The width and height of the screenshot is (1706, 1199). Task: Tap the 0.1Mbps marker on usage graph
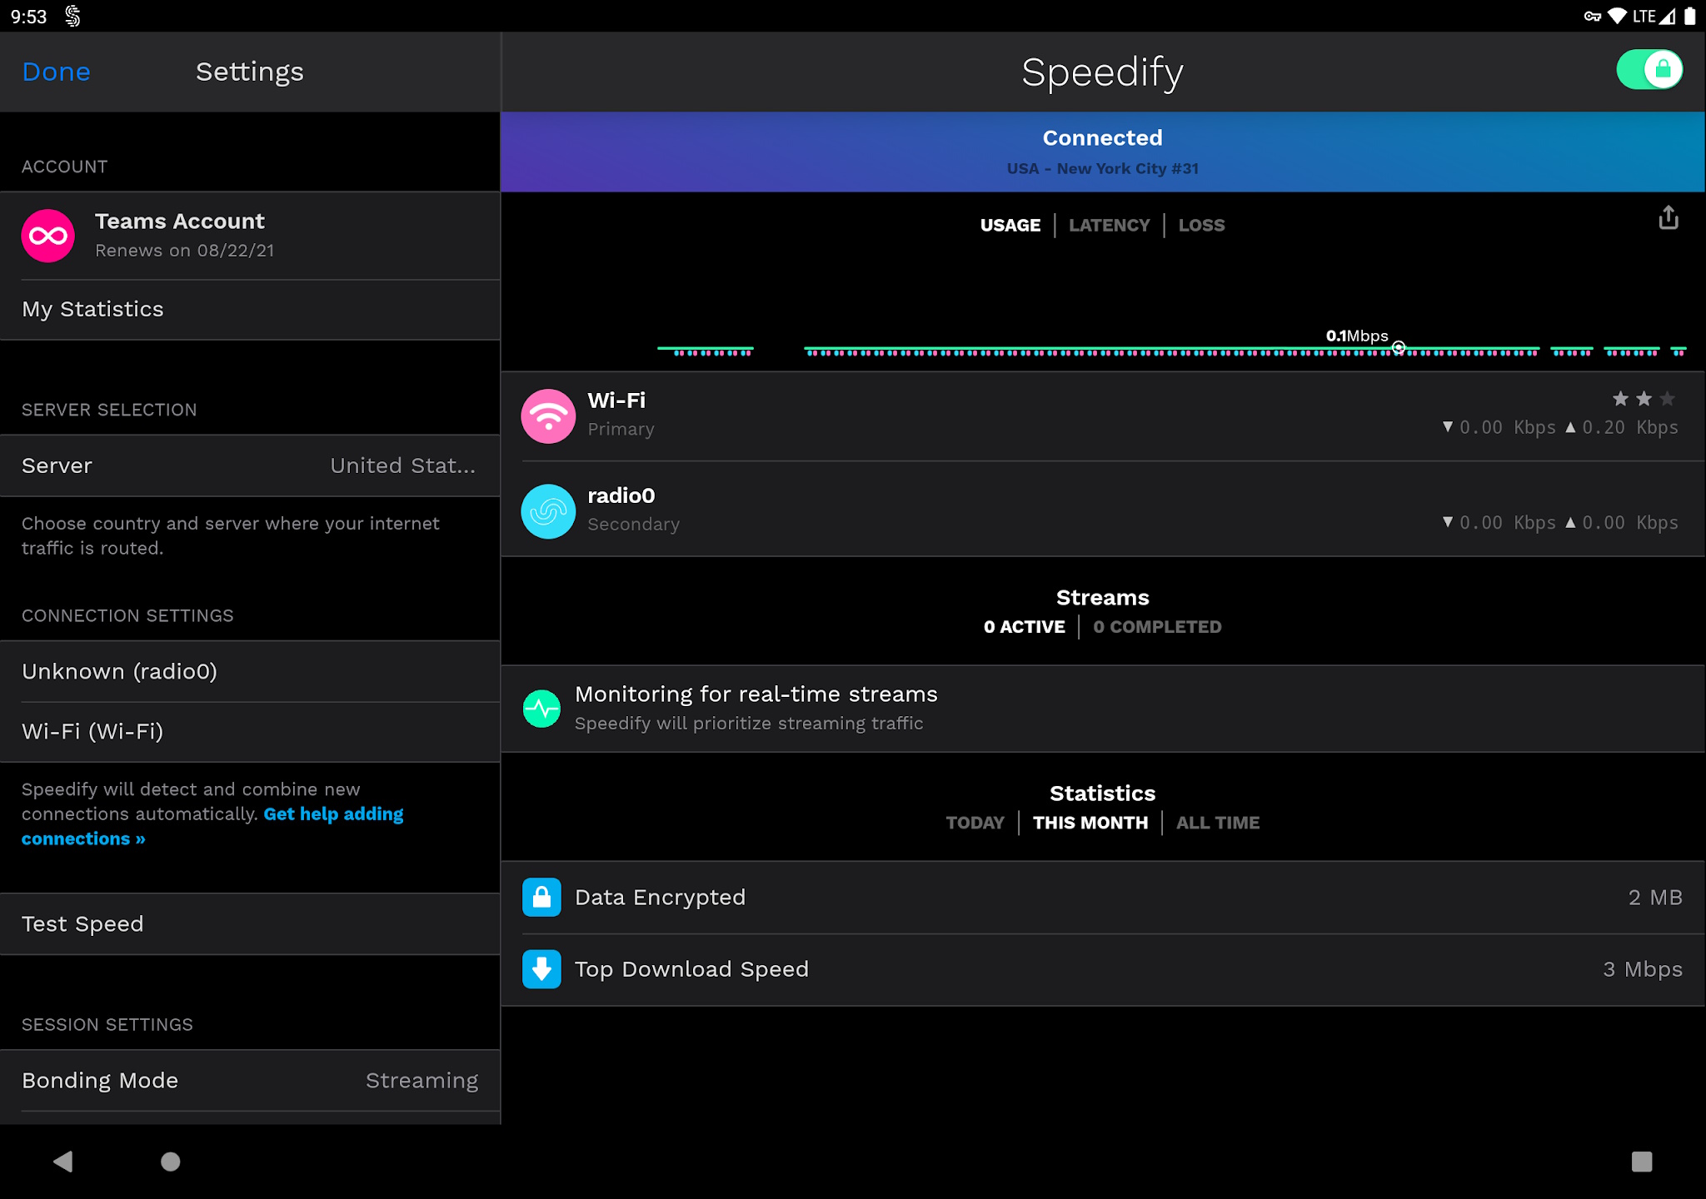[1399, 347]
